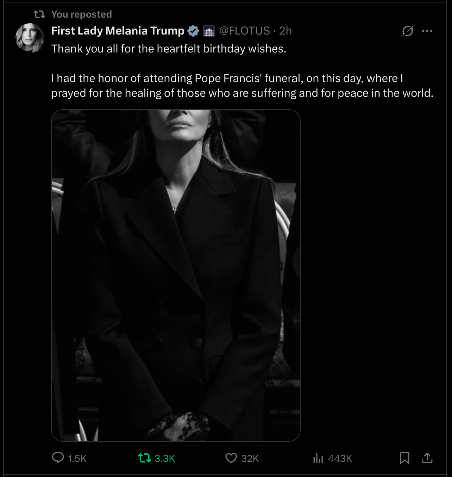The height and width of the screenshot is (477, 452).
Task: Bookmark this post
Action: point(404,458)
